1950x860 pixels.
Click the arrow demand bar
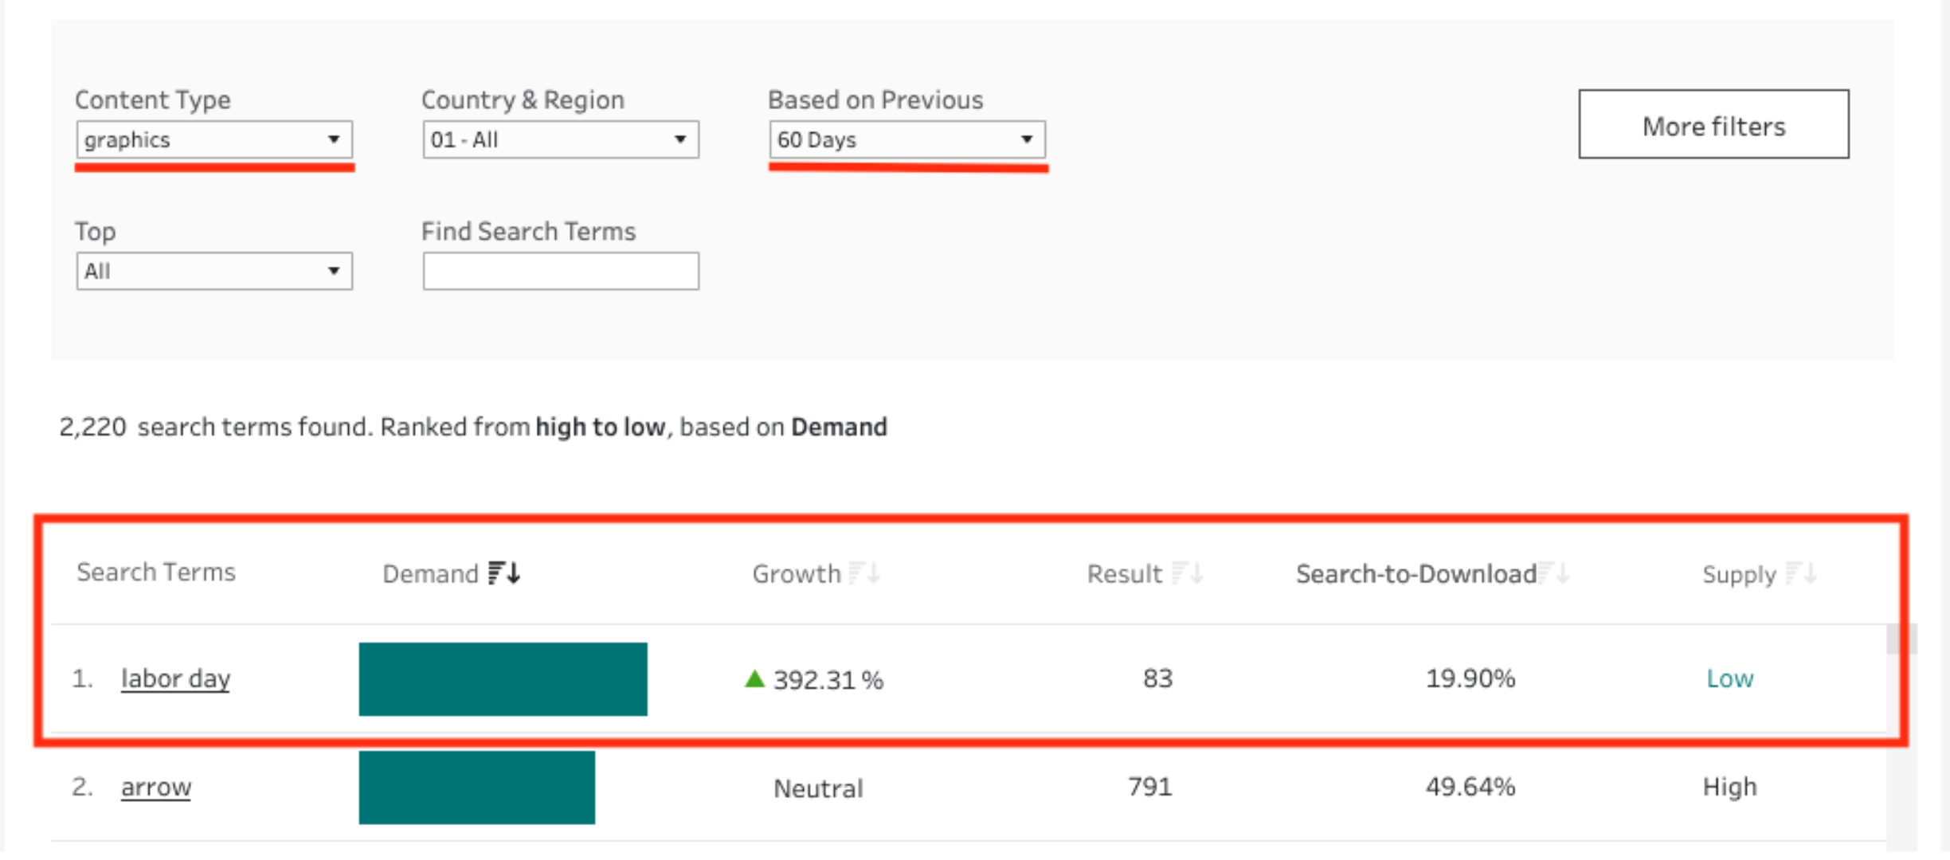476,788
